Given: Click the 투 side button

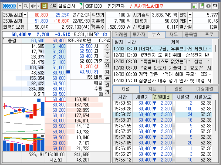Looking at the screenshot, I should click(x=107, y=59).
